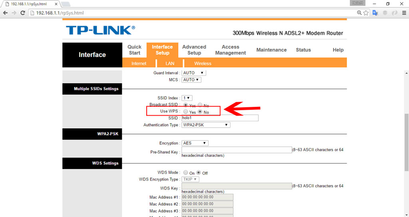Select Broadcast SSID No
The image size is (409, 217).
click(x=200, y=105)
